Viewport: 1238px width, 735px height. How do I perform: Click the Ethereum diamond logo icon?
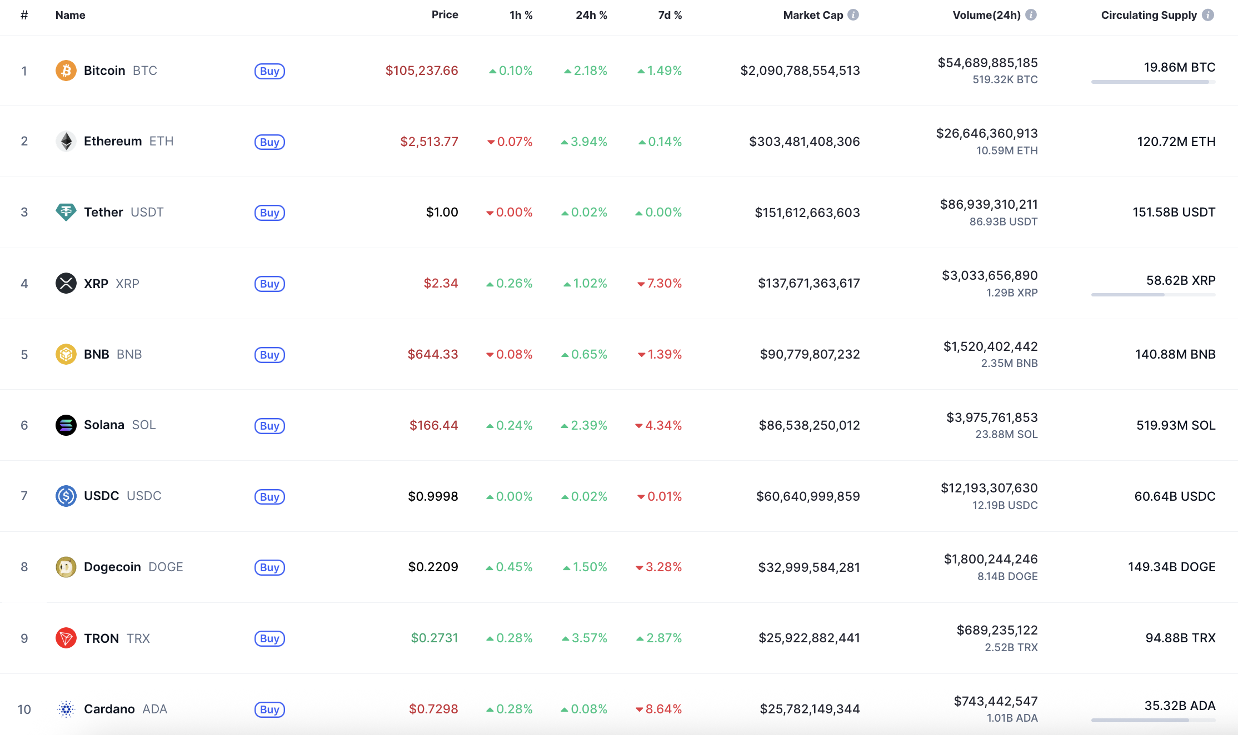[66, 142]
